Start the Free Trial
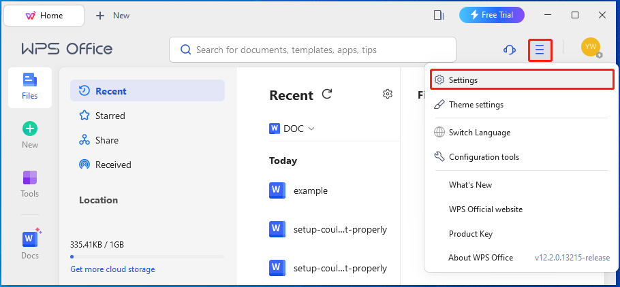The width and height of the screenshot is (620, 287). 491,15
